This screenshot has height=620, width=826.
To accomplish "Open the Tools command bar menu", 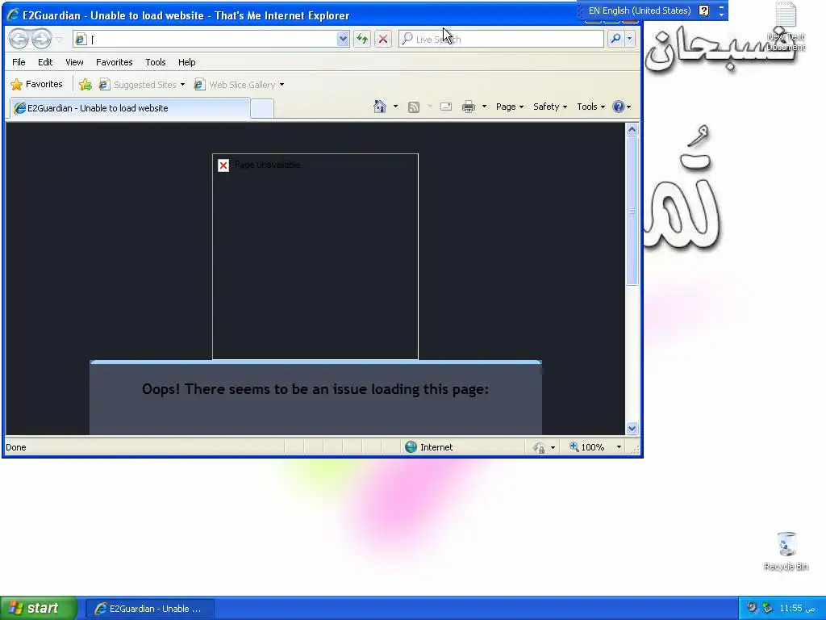I will click(x=590, y=107).
